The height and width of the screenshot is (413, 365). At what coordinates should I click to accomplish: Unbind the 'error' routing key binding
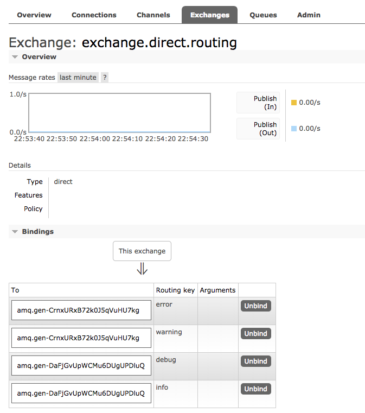[255, 306]
